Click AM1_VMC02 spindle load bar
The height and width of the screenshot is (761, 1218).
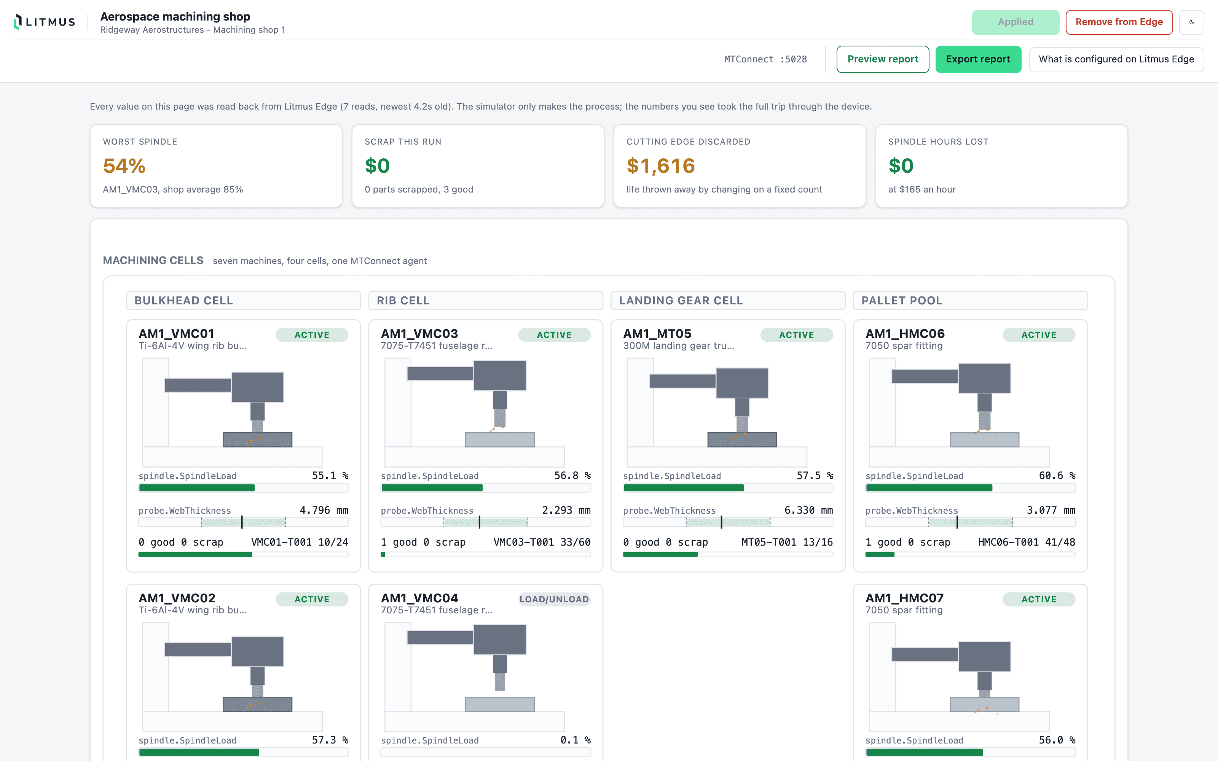pyautogui.click(x=244, y=753)
